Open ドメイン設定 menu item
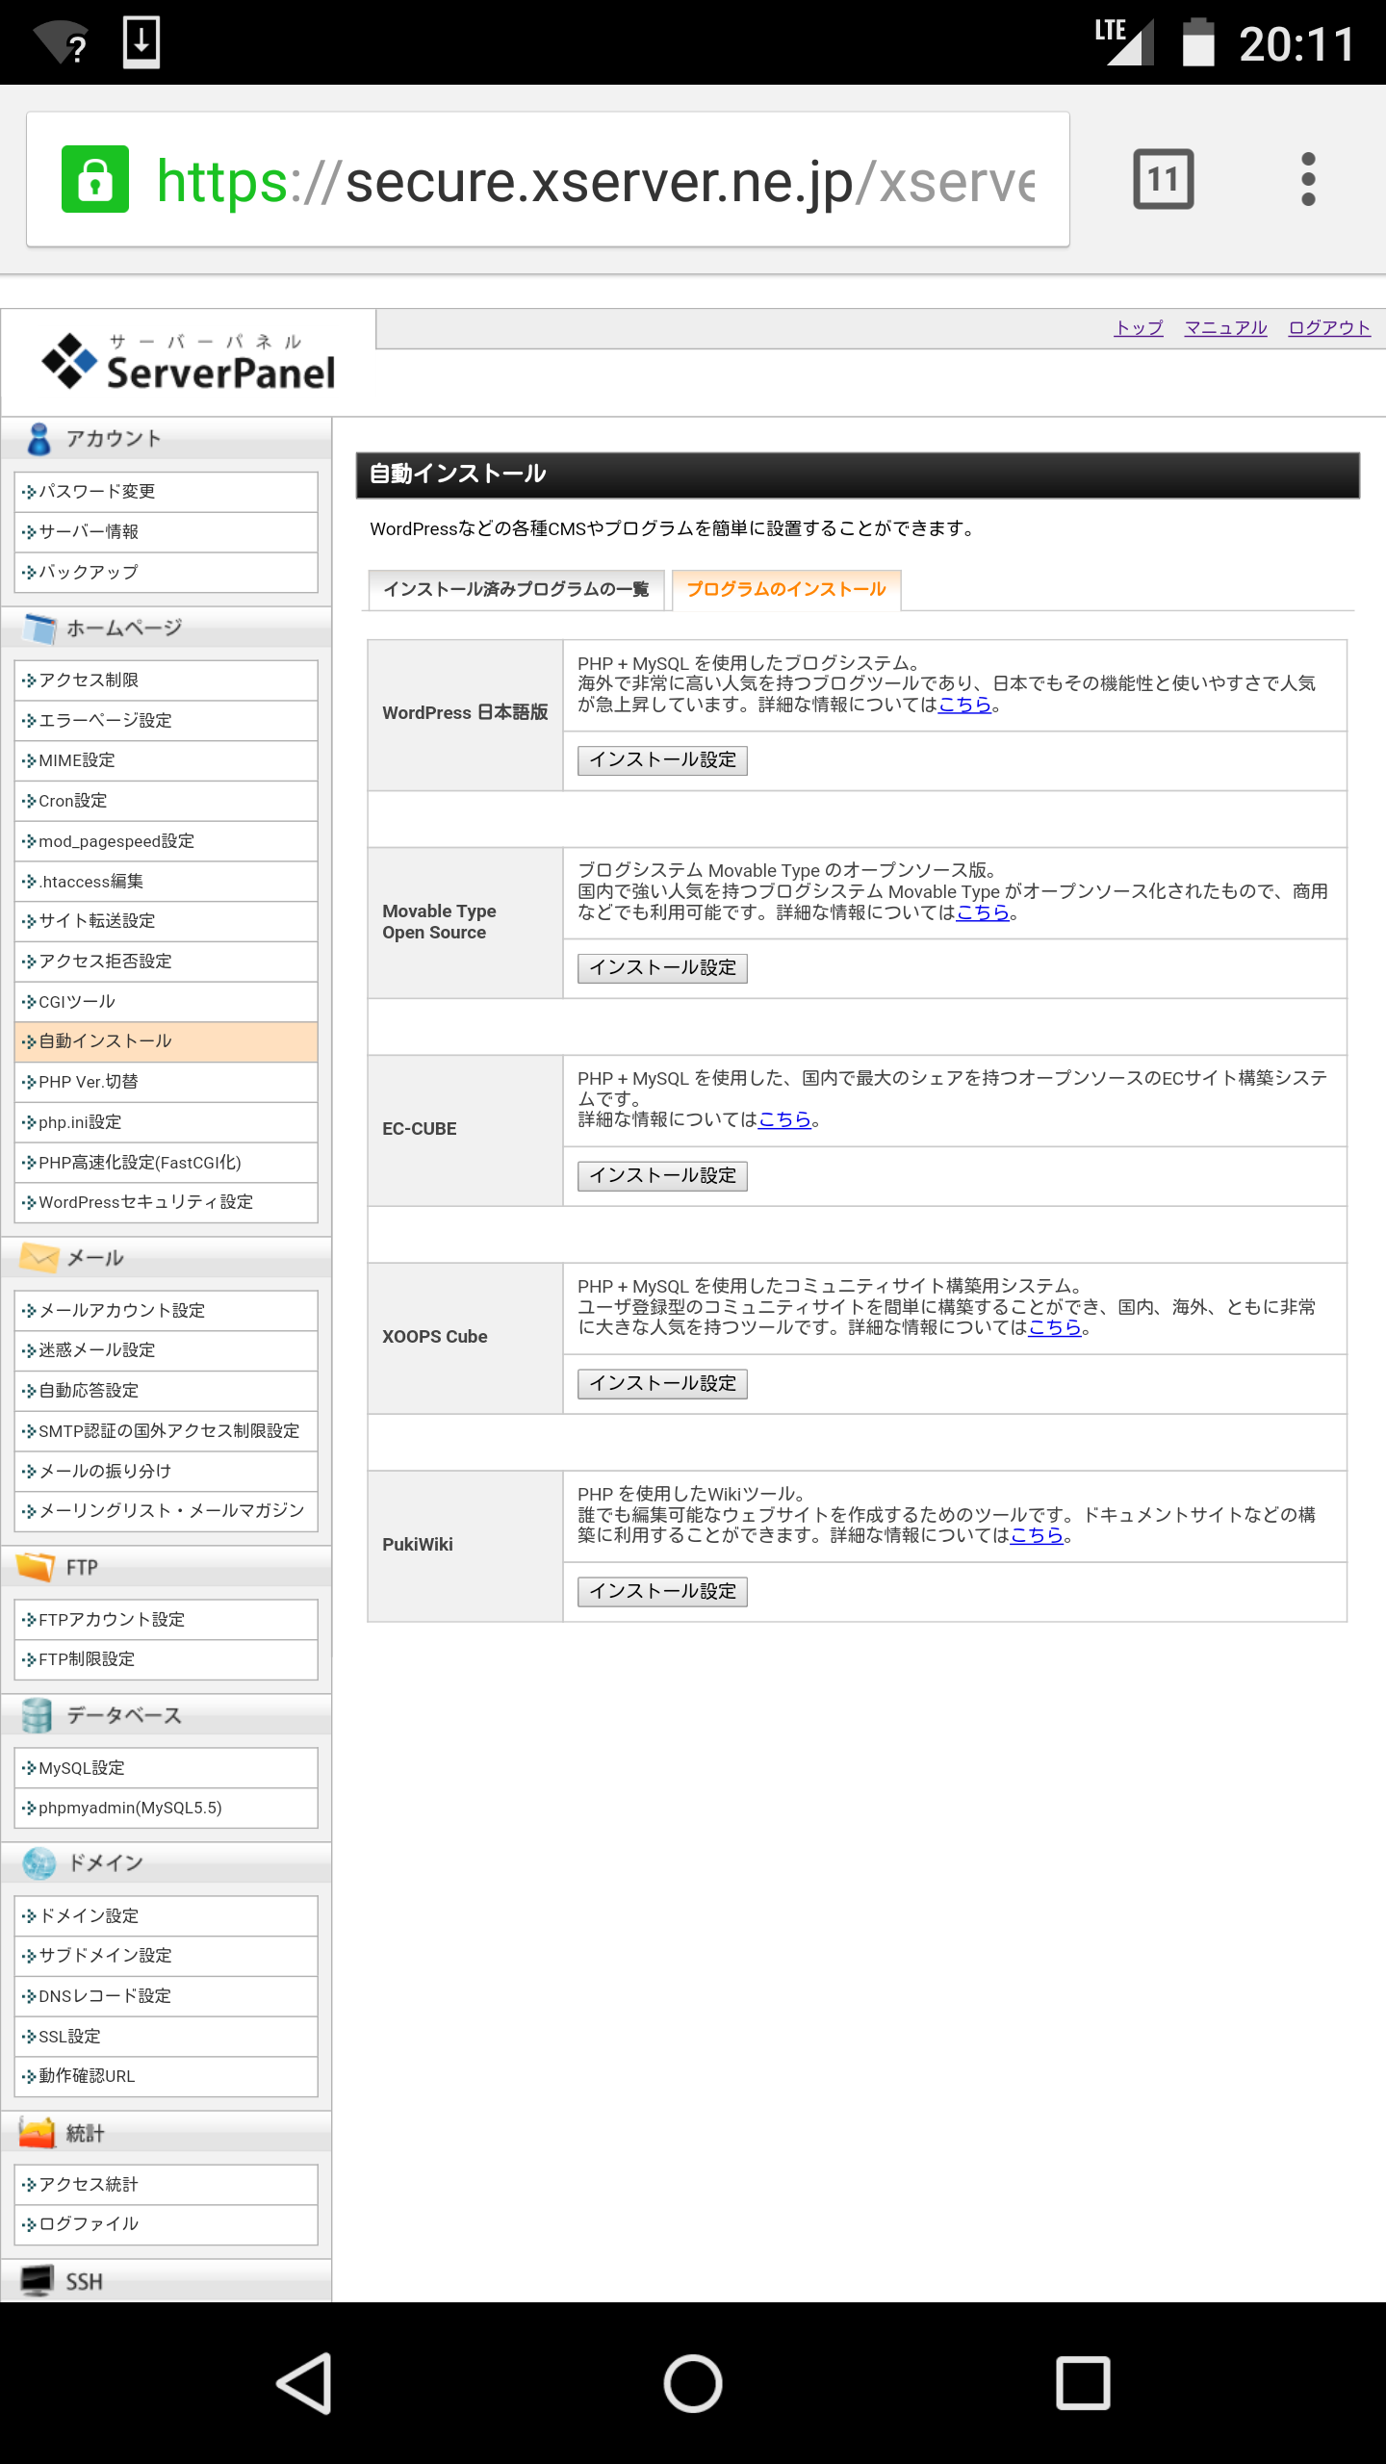This screenshot has height=2464, width=1386. pyautogui.click(x=167, y=1916)
